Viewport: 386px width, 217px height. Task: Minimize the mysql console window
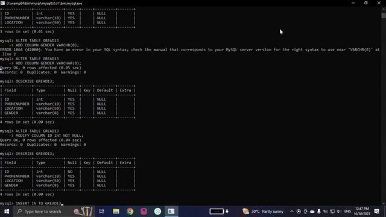(353, 3)
